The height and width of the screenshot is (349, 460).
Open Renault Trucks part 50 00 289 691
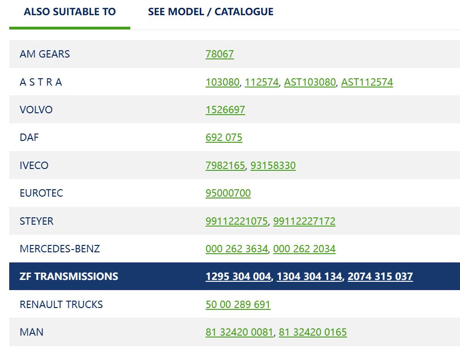(x=238, y=305)
